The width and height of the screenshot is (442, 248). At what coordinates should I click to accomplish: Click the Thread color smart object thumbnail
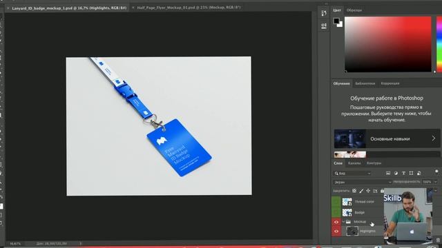(347, 202)
